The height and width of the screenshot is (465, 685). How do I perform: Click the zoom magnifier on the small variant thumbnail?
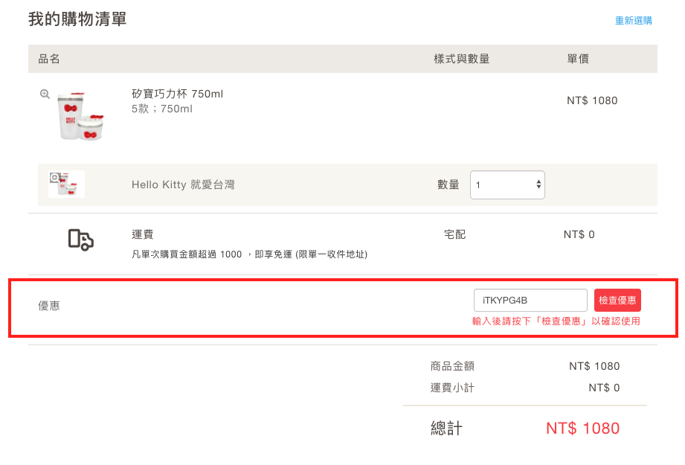pos(54,178)
